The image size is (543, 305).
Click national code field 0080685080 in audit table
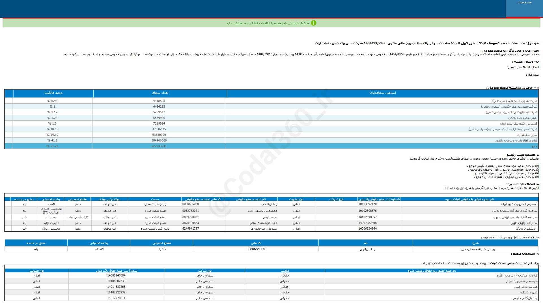pyautogui.click(x=256, y=249)
